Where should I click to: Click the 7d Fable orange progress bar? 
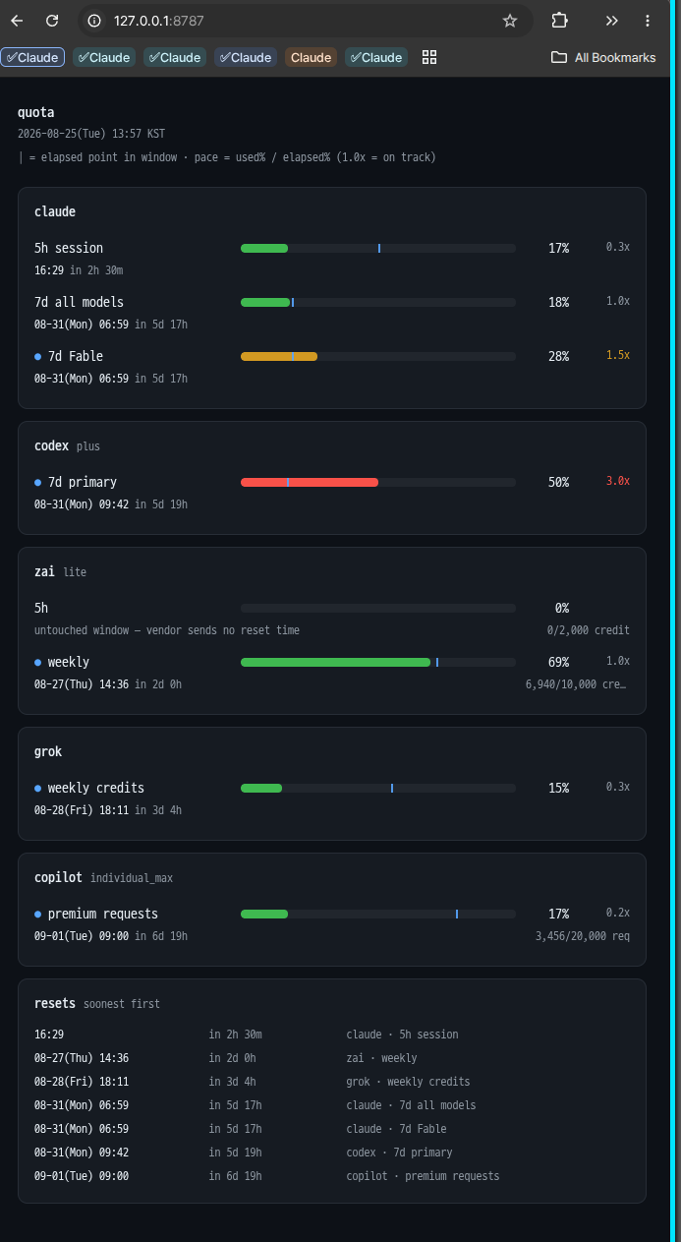(x=378, y=356)
